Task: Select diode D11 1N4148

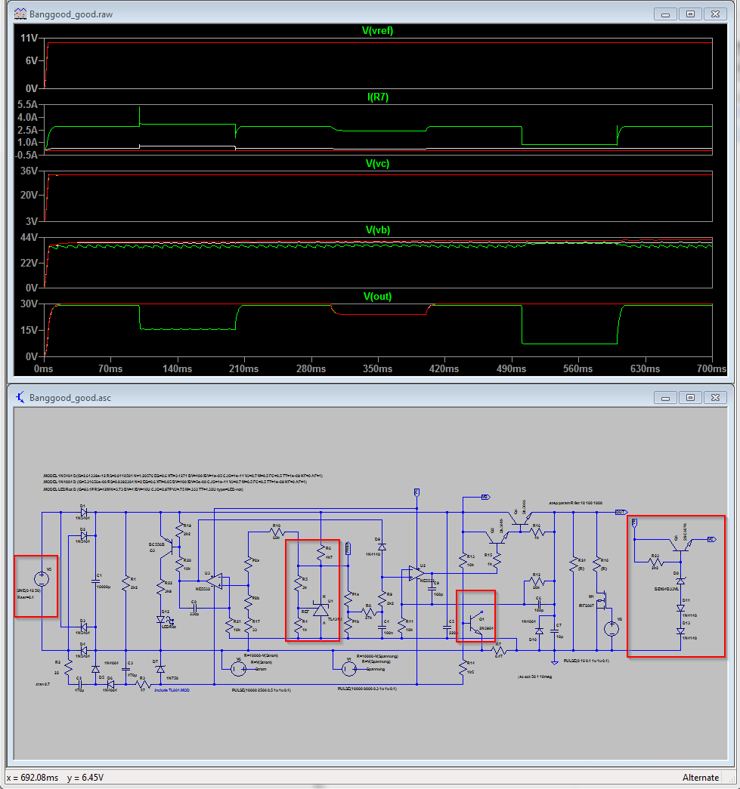Action: 680,608
